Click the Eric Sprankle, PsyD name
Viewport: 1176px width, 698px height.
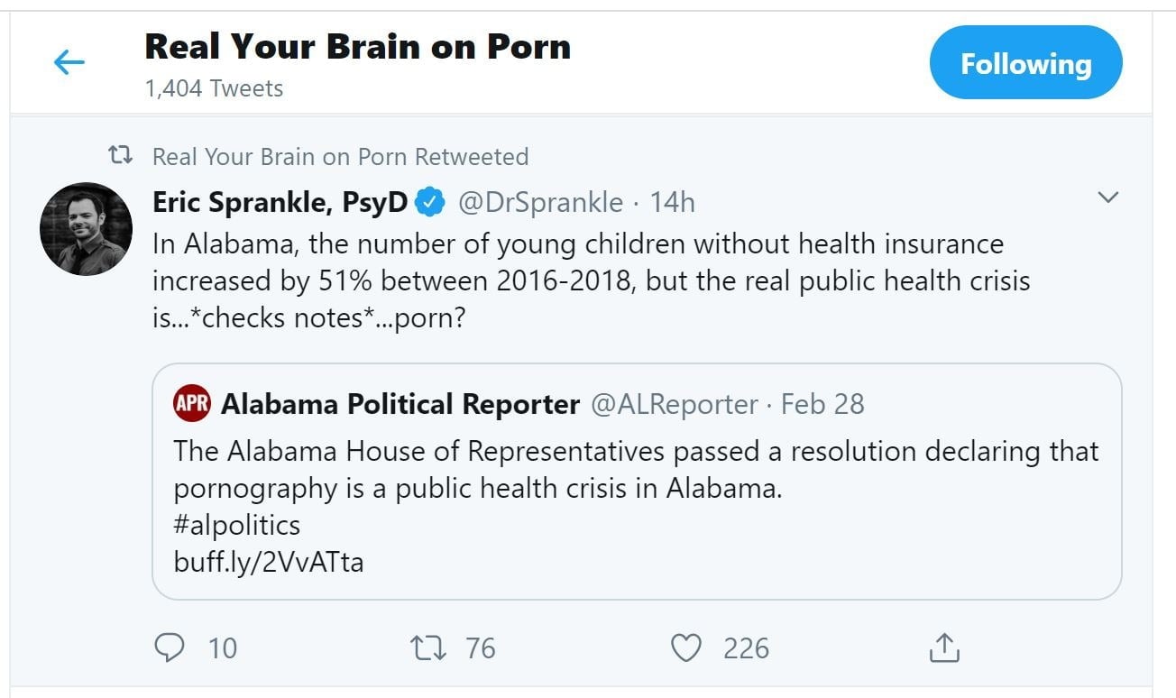click(x=280, y=203)
